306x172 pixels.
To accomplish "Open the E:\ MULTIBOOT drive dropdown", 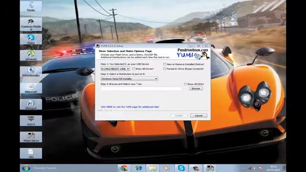I will click(115, 69).
